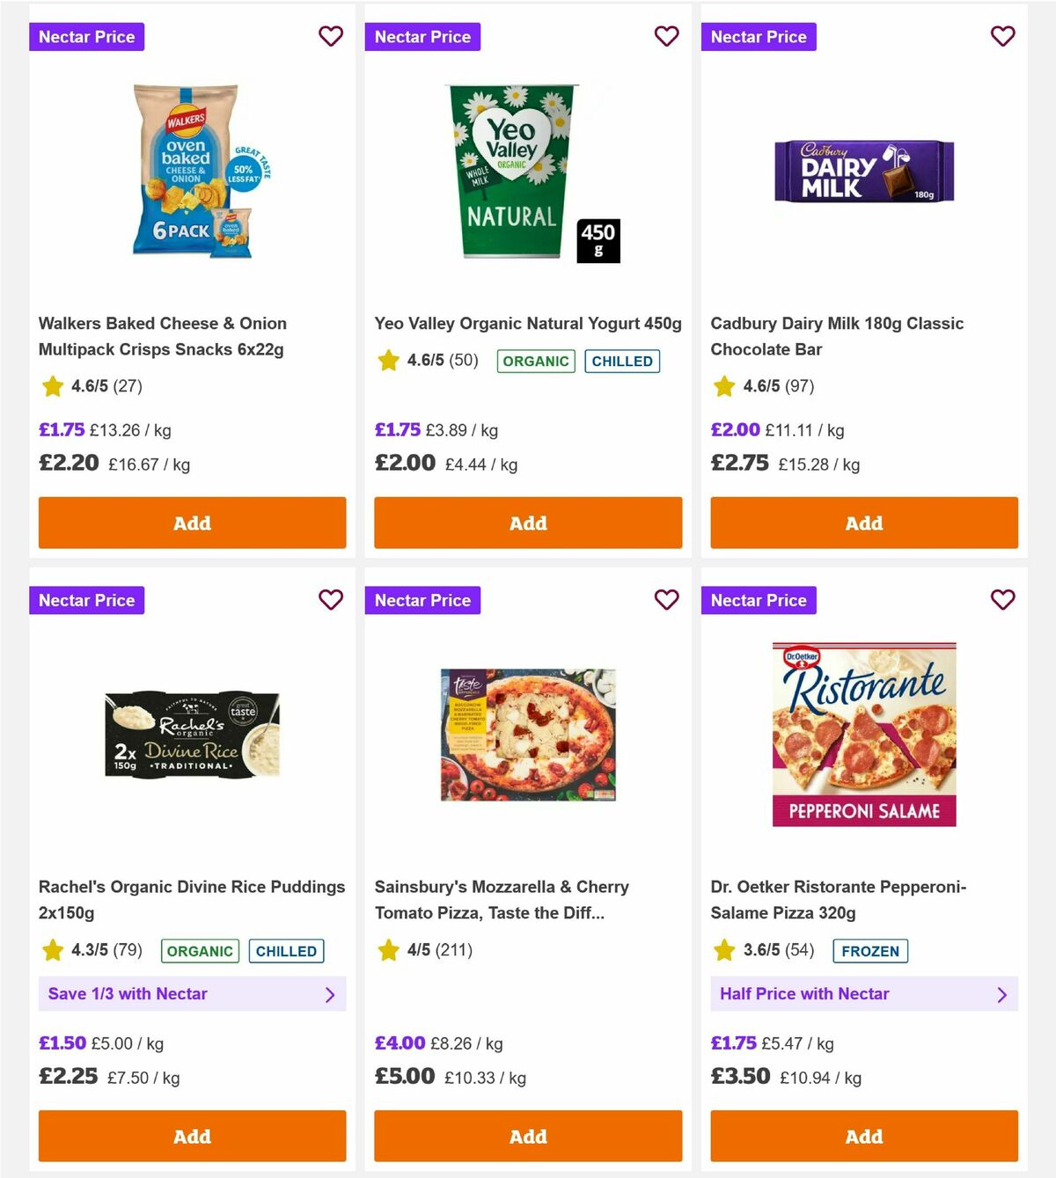Favourite the Dr. Oetker Ristorante Pizza
The image size is (1056, 1178).
pyautogui.click(x=1002, y=600)
